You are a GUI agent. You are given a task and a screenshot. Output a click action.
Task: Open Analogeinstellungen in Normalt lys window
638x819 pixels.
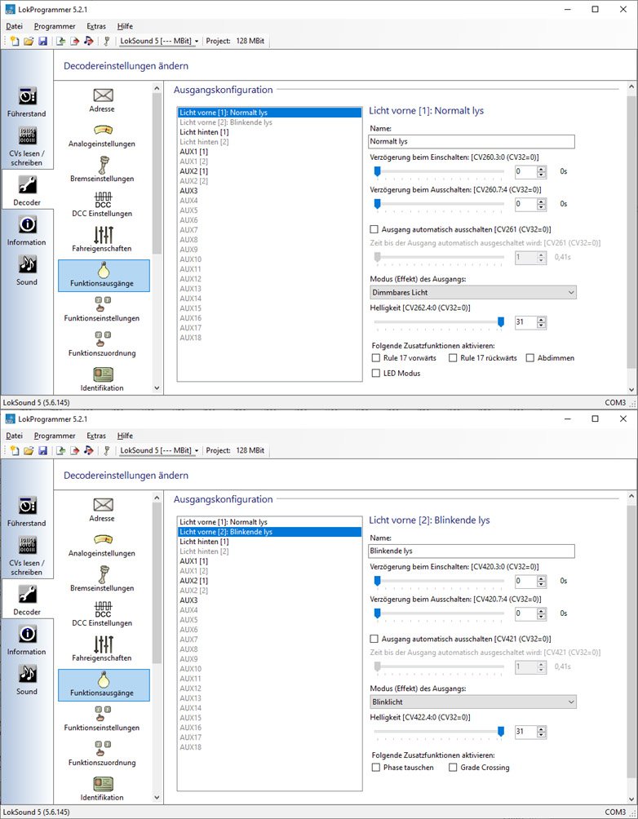102,135
